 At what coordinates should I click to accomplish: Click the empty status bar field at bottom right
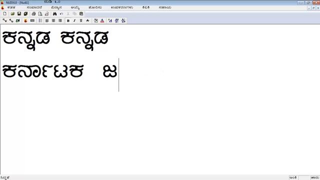point(303,178)
